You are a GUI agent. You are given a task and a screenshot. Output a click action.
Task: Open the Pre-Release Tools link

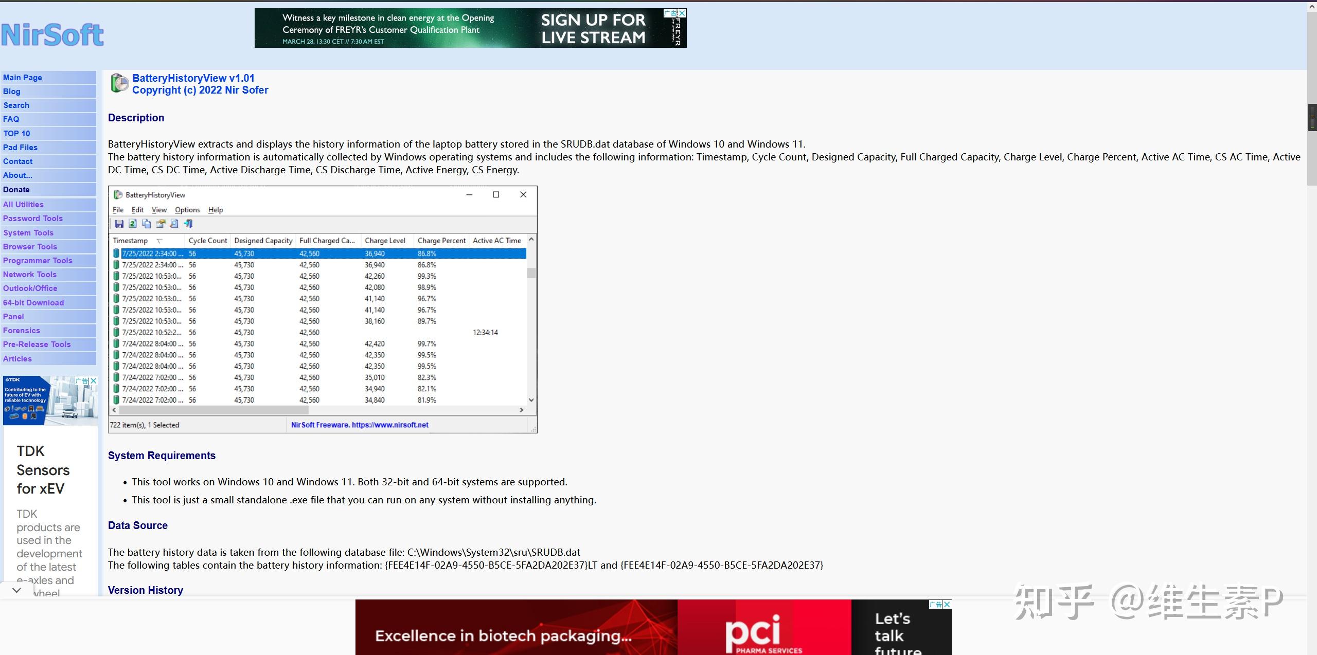click(37, 344)
